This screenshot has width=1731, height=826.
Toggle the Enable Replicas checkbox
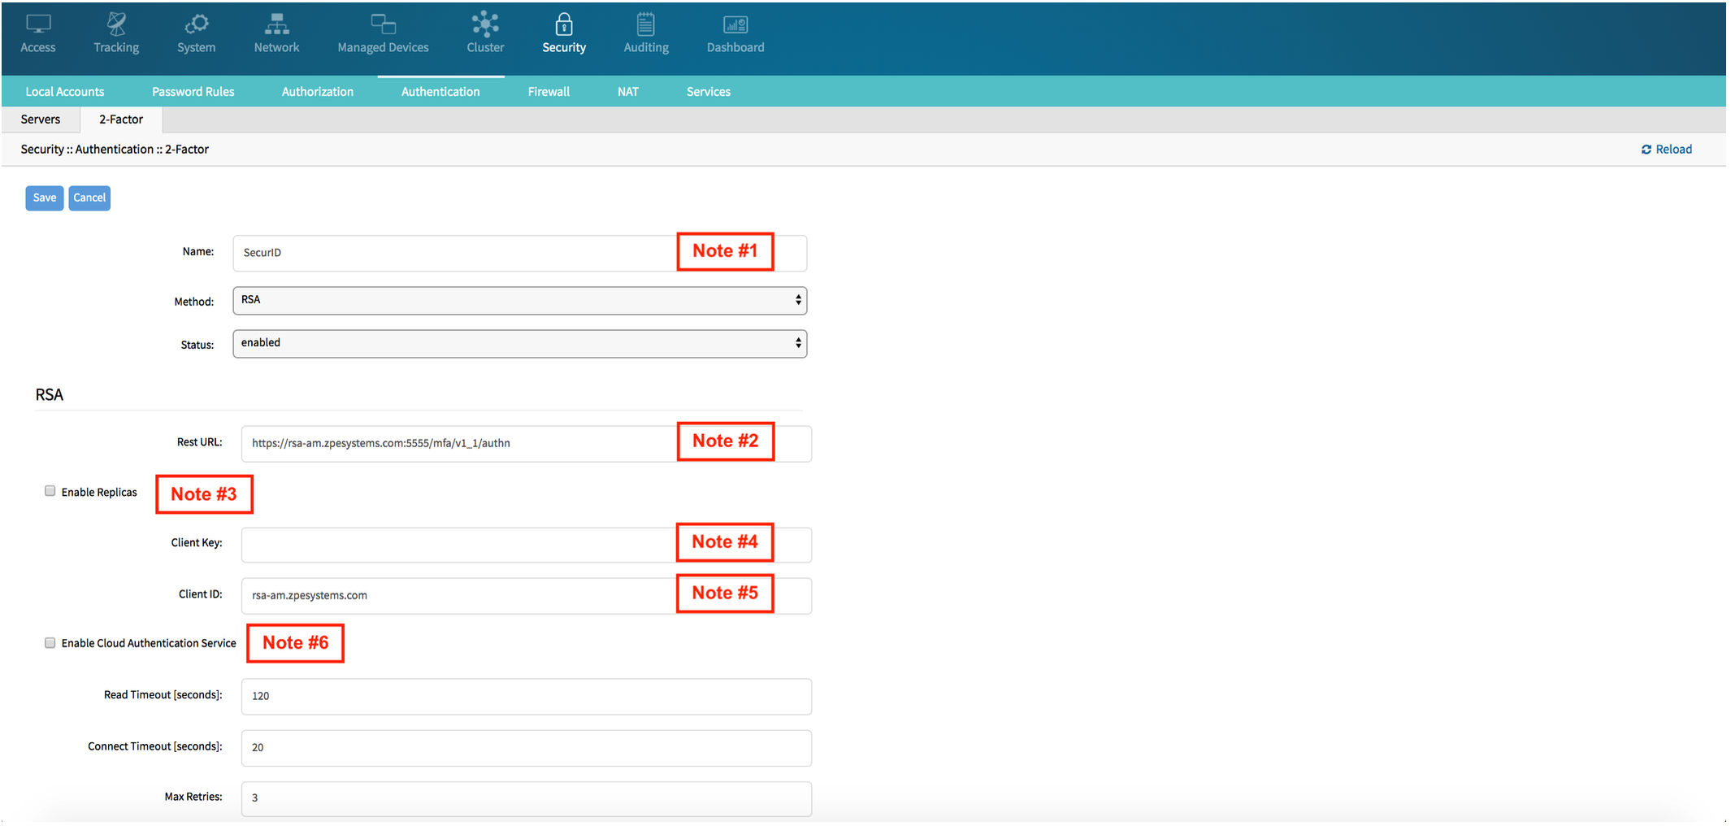tap(50, 491)
